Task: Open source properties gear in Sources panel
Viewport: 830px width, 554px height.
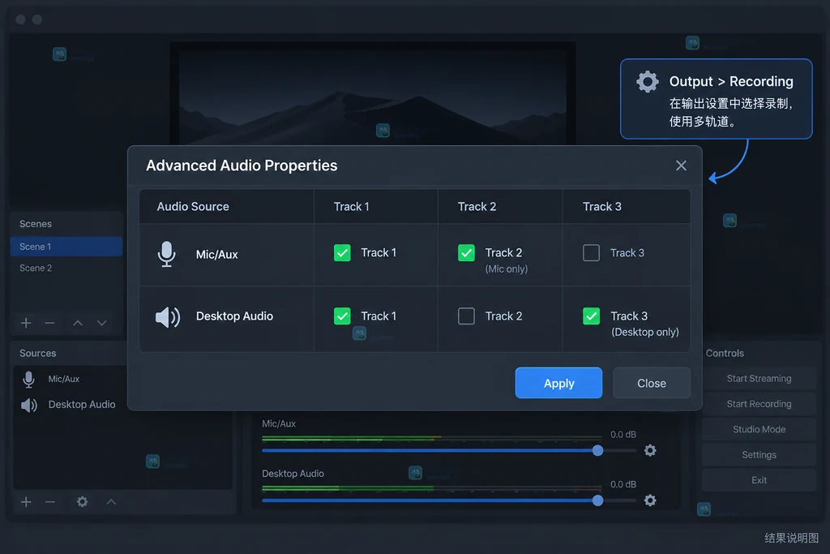Action: (82, 501)
